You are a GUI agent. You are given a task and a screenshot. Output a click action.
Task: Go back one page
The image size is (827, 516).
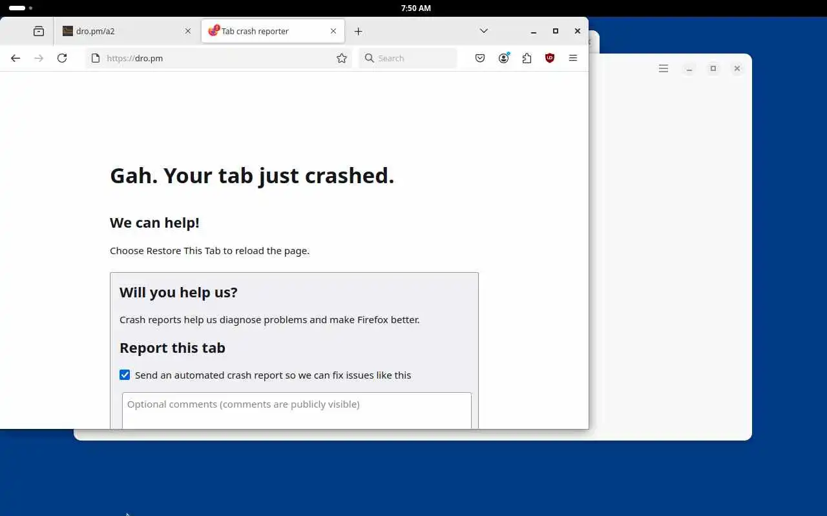coord(16,58)
